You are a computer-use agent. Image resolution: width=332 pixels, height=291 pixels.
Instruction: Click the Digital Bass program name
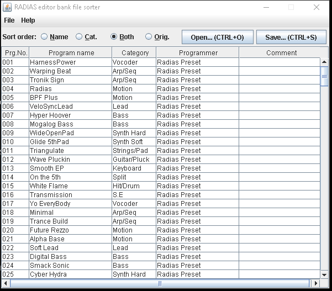70,257
